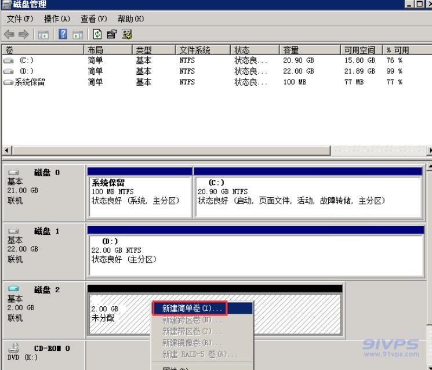Screen dimensions: 432x370
Task: Click the volume list horizontal scrollbar thumb
Action: coord(171,151)
